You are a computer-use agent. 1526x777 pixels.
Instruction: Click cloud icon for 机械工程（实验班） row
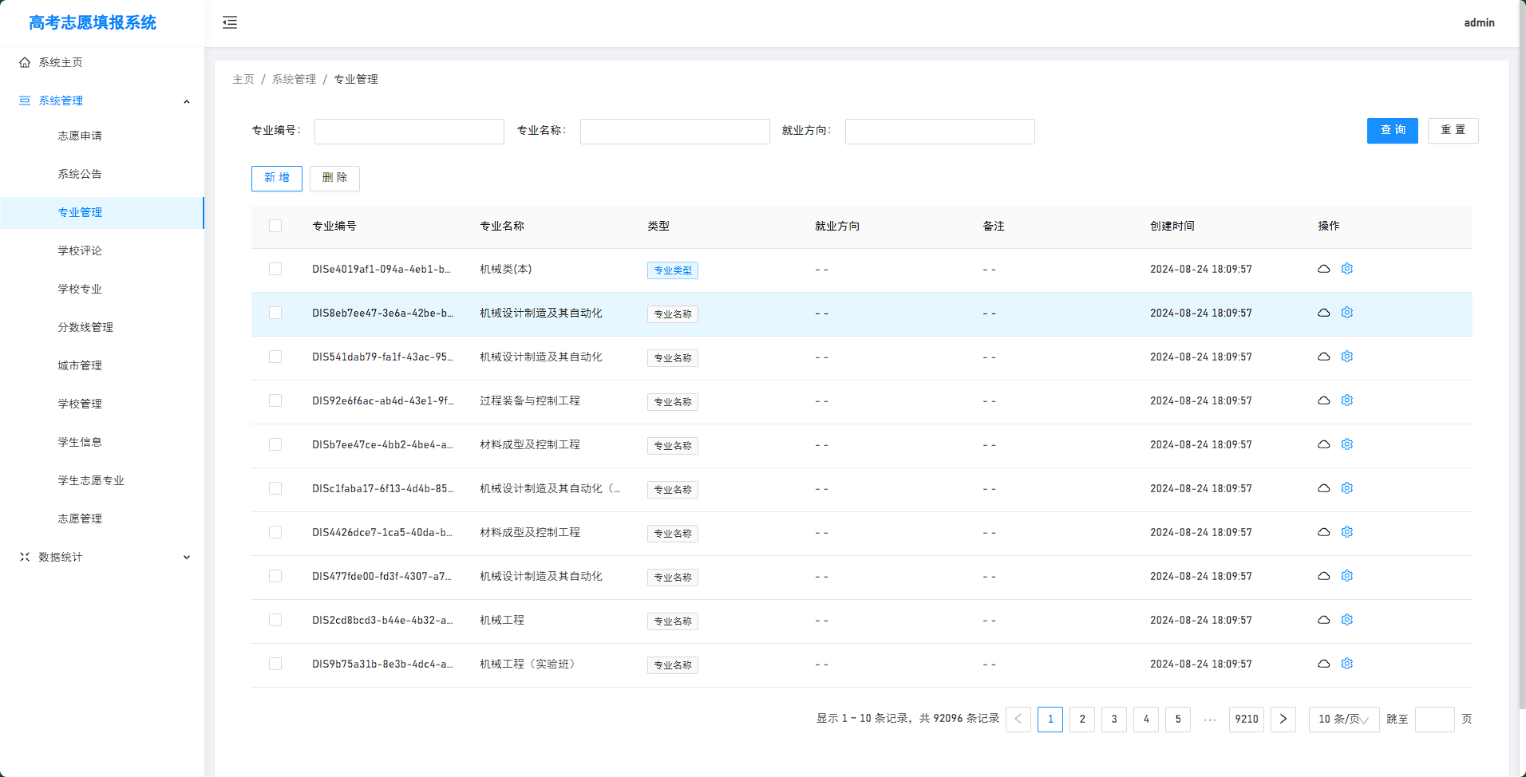point(1323,664)
